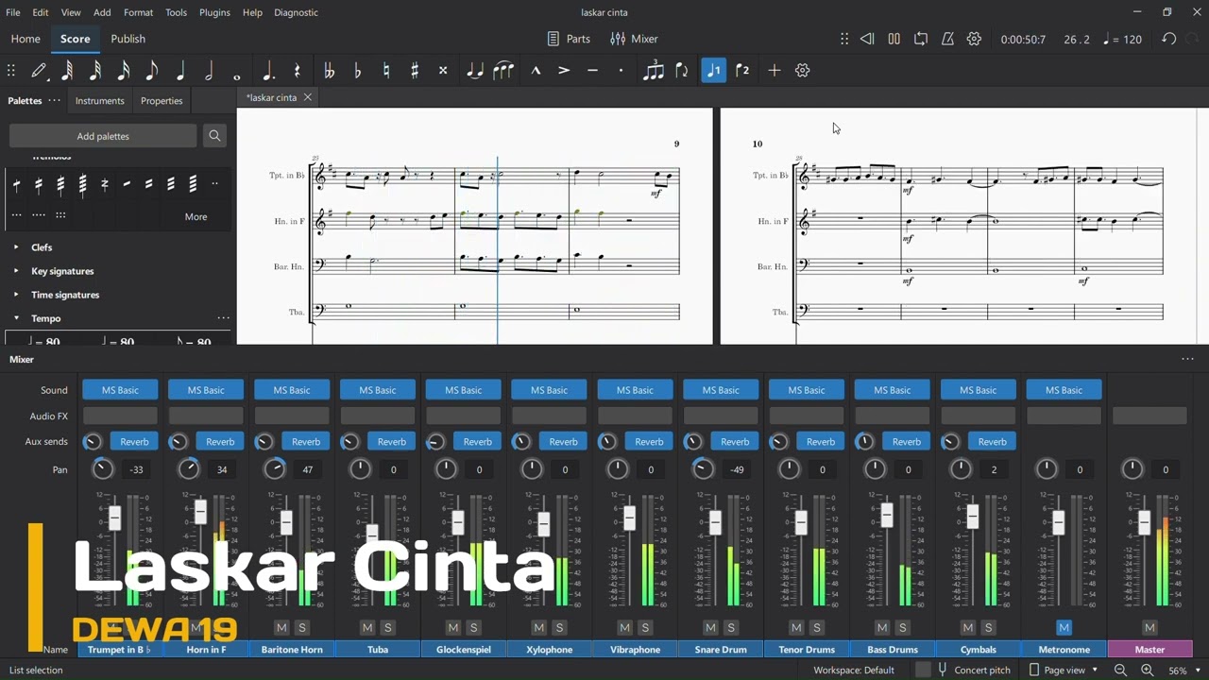Select the eighth note duration
The image size is (1209, 680).
point(152,71)
